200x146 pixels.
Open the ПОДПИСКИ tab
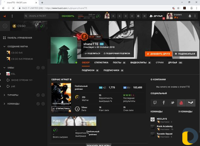(90, 70)
